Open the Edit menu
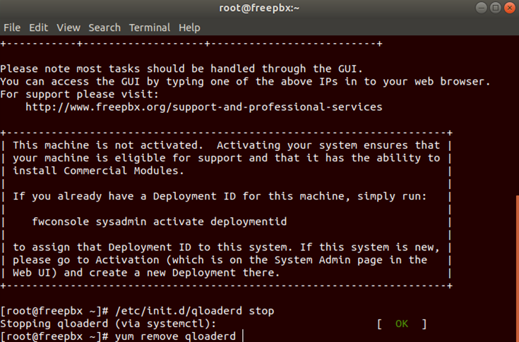This screenshot has height=342, width=519. [x=38, y=28]
